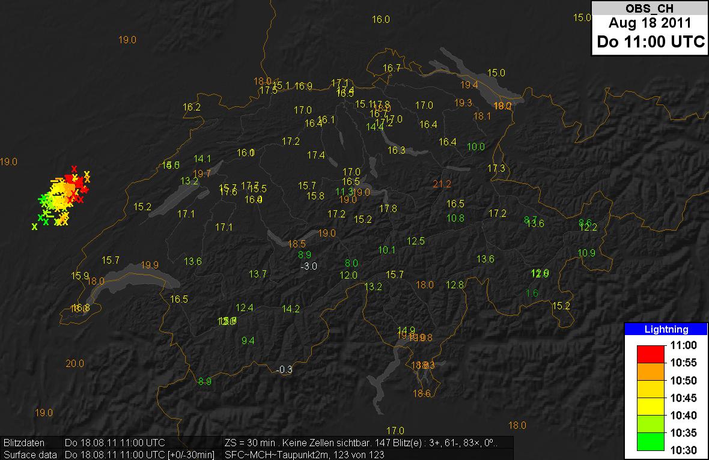
Task: Select the green 14.1 station value
Action: (202, 159)
